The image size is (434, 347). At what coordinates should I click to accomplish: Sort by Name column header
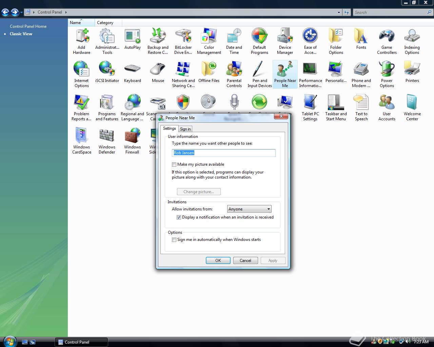pyautogui.click(x=81, y=23)
